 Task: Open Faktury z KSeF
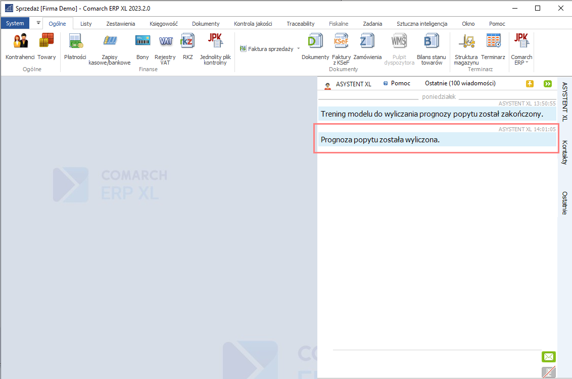(x=341, y=49)
